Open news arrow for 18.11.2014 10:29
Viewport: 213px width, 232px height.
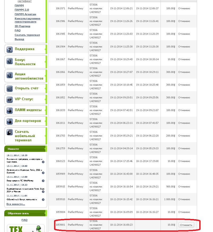pos(43,162)
